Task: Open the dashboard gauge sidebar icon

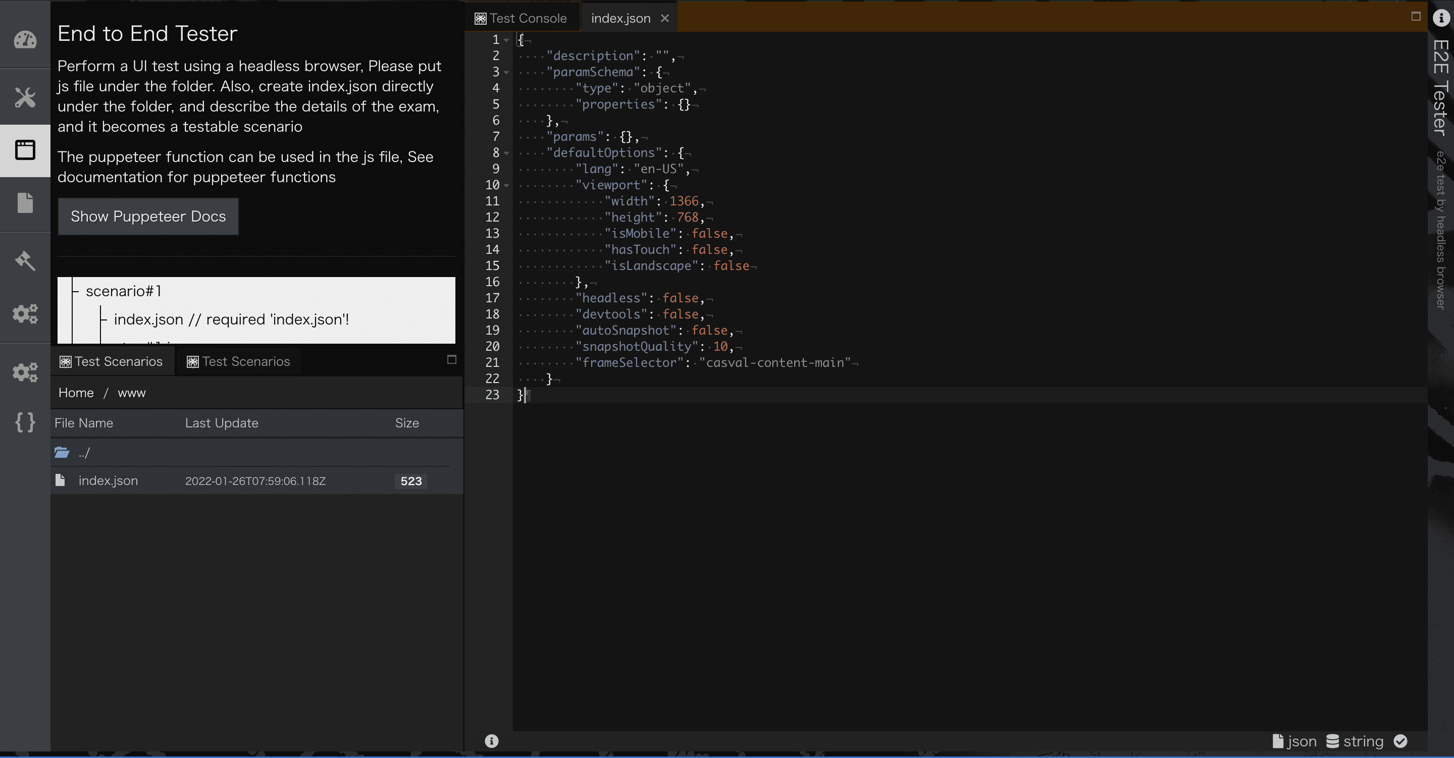Action: [x=25, y=40]
